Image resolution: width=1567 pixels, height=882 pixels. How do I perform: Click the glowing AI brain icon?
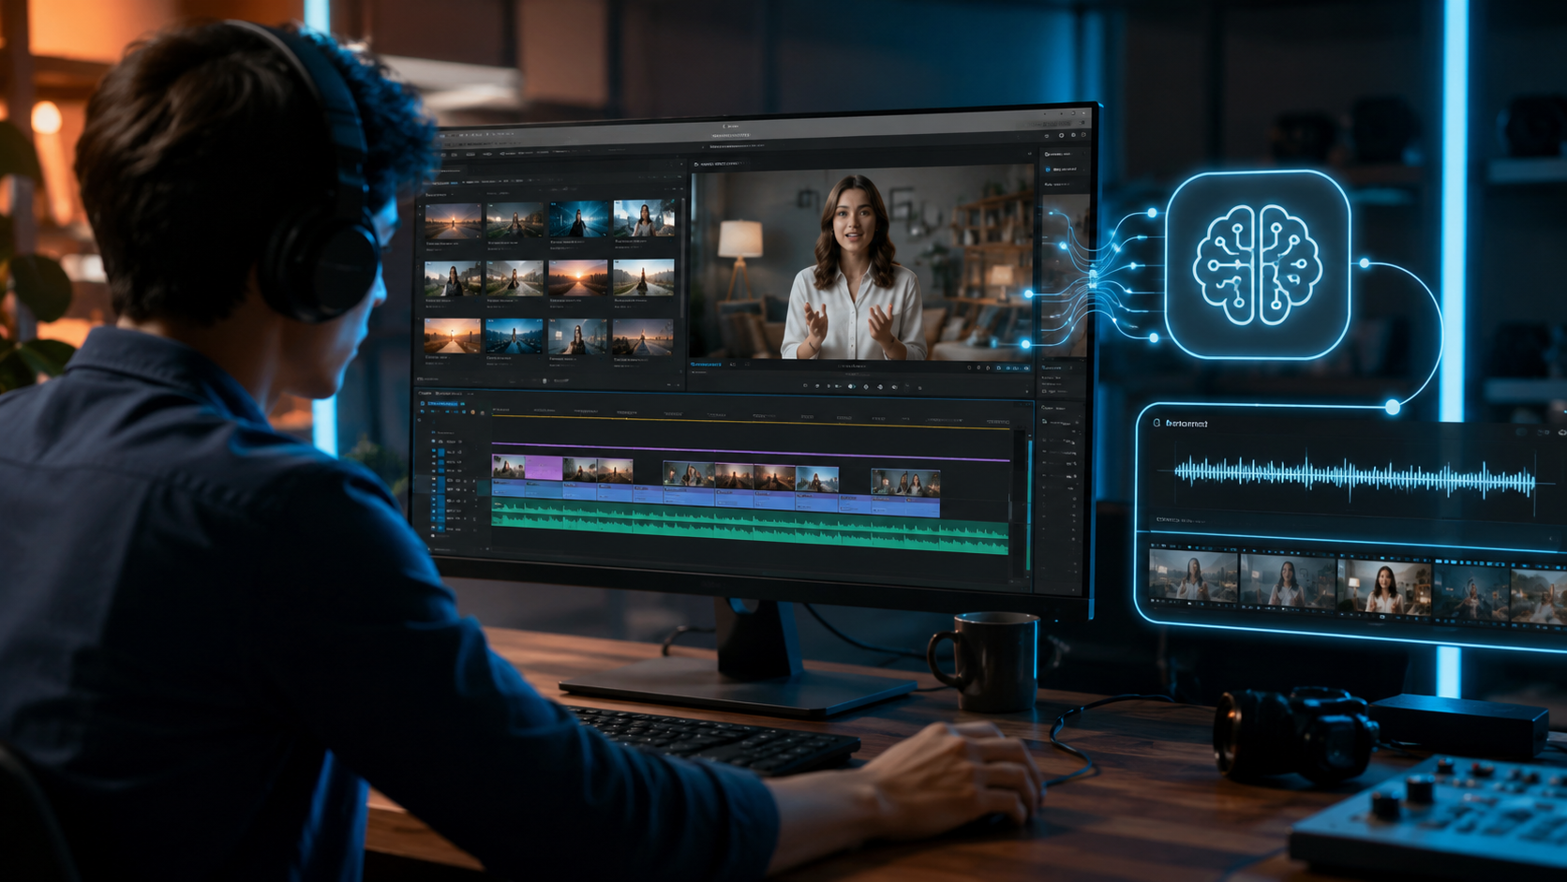pyautogui.click(x=1258, y=265)
